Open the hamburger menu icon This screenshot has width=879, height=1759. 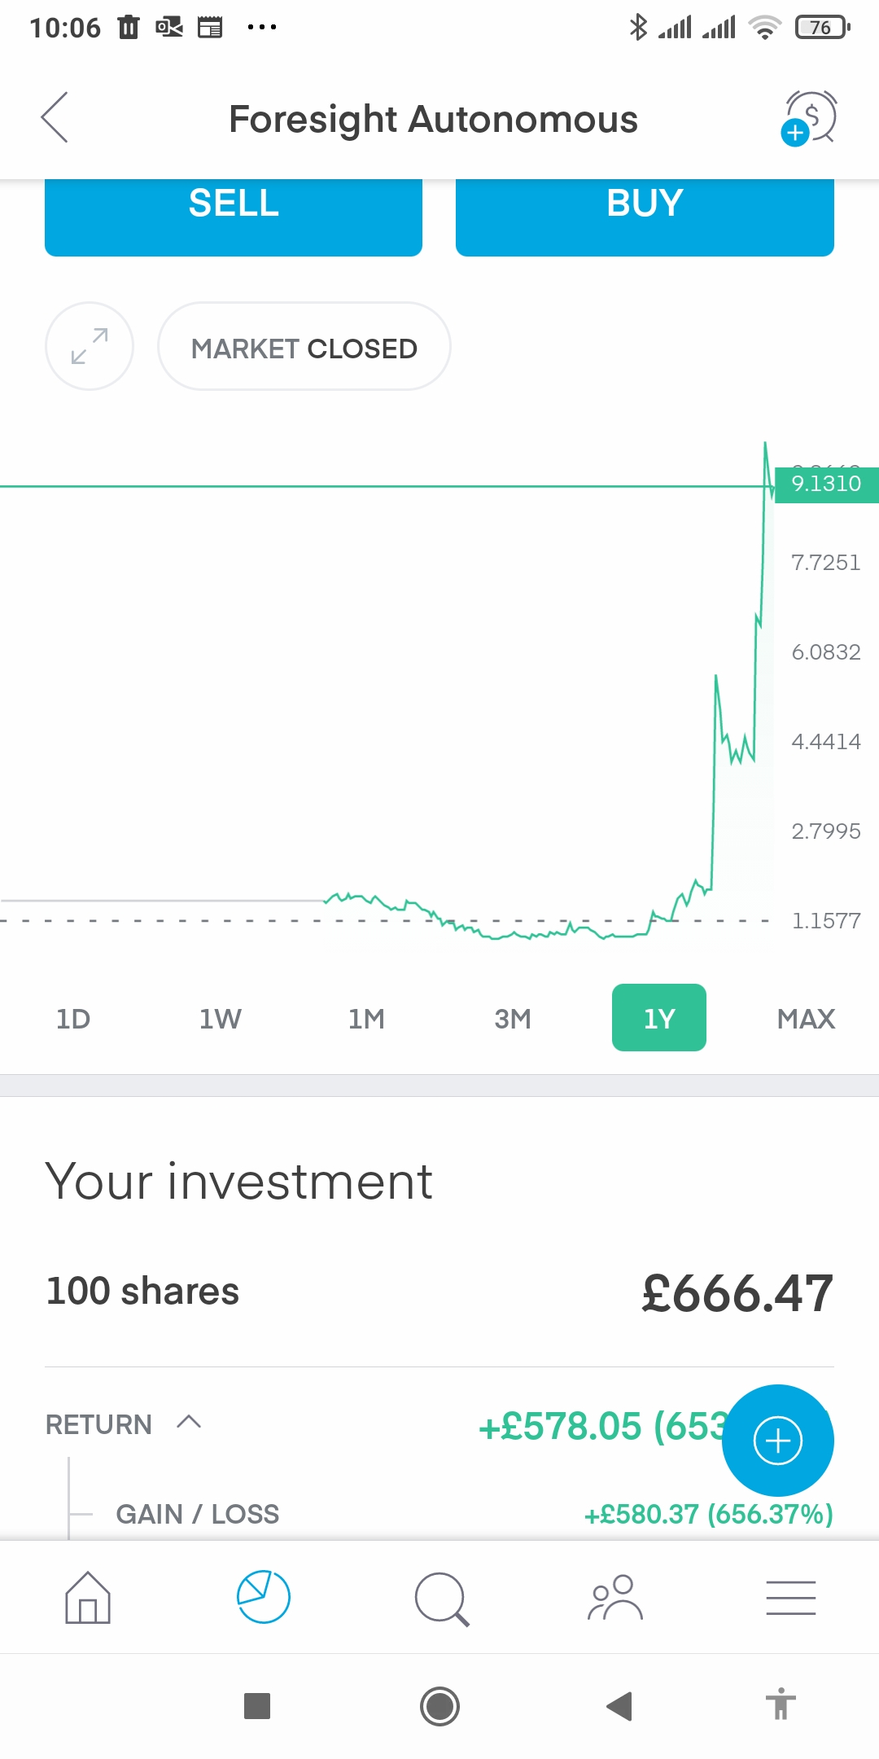[x=790, y=1597]
